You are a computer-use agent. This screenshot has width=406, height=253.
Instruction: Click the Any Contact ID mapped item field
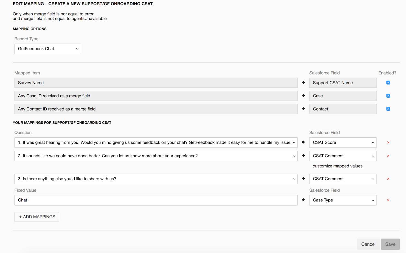tap(156, 109)
